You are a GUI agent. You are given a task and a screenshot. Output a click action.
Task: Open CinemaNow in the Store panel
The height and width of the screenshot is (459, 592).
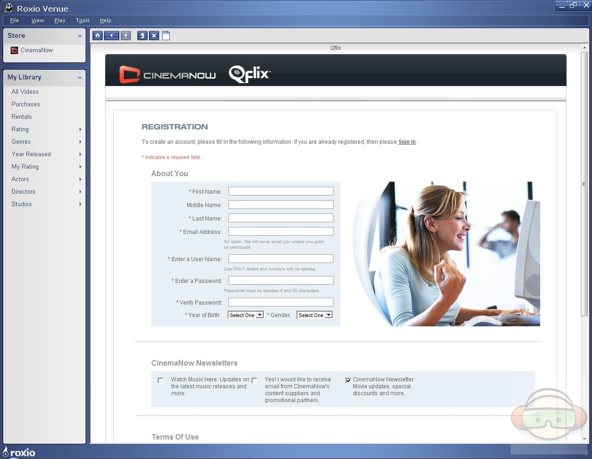click(x=37, y=50)
